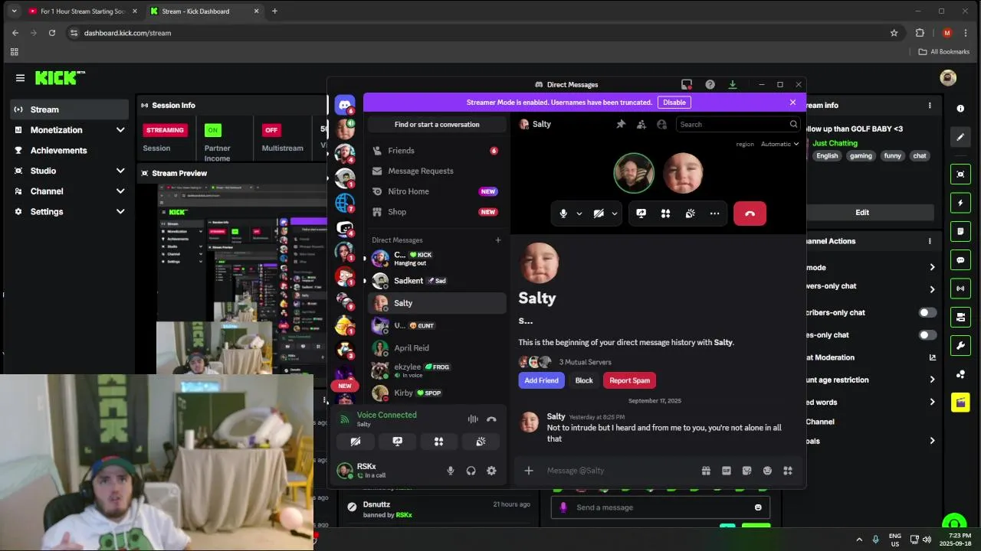Click Add Friend button
This screenshot has width=981, height=551.
click(541, 380)
